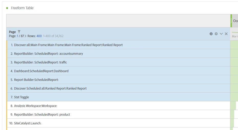Select row Discover:all:Main Frame Ranked Report
The height and width of the screenshot is (130, 238).
[x=118, y=45]
